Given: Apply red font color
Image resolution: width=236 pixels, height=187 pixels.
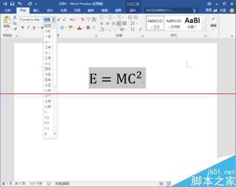Looking at the screenshot, I should coord(80,28).
